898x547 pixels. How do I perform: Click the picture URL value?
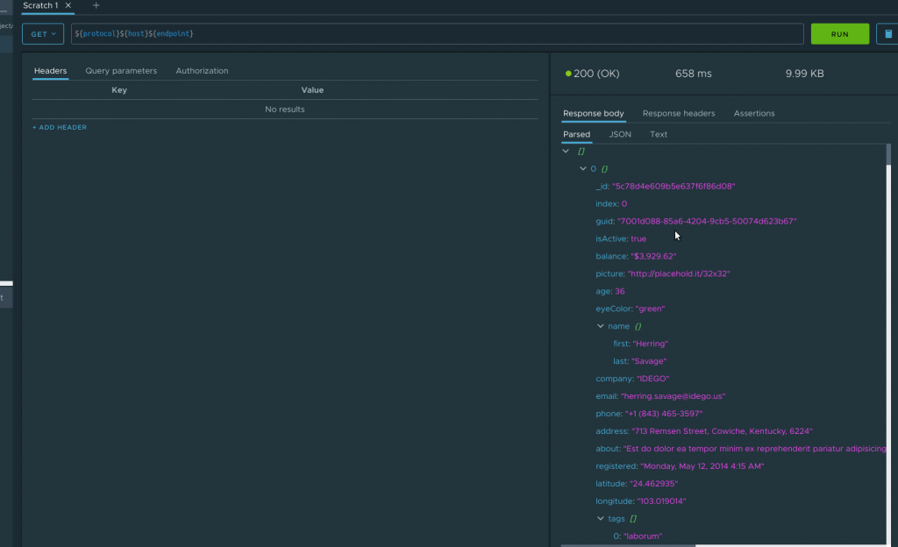pos(679,273)
